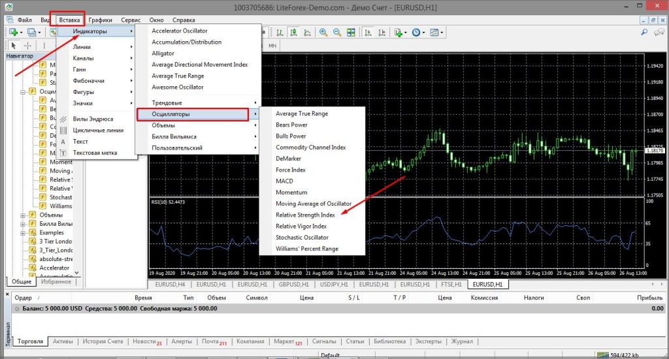Click the tile windows grid icon
The height and width of the screenshot is (359, 669).
coord(351,32)
